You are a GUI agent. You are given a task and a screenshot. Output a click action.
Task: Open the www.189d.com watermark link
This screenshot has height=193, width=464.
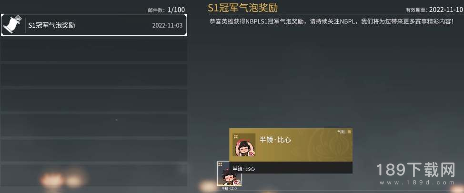[x=416, y=183]
